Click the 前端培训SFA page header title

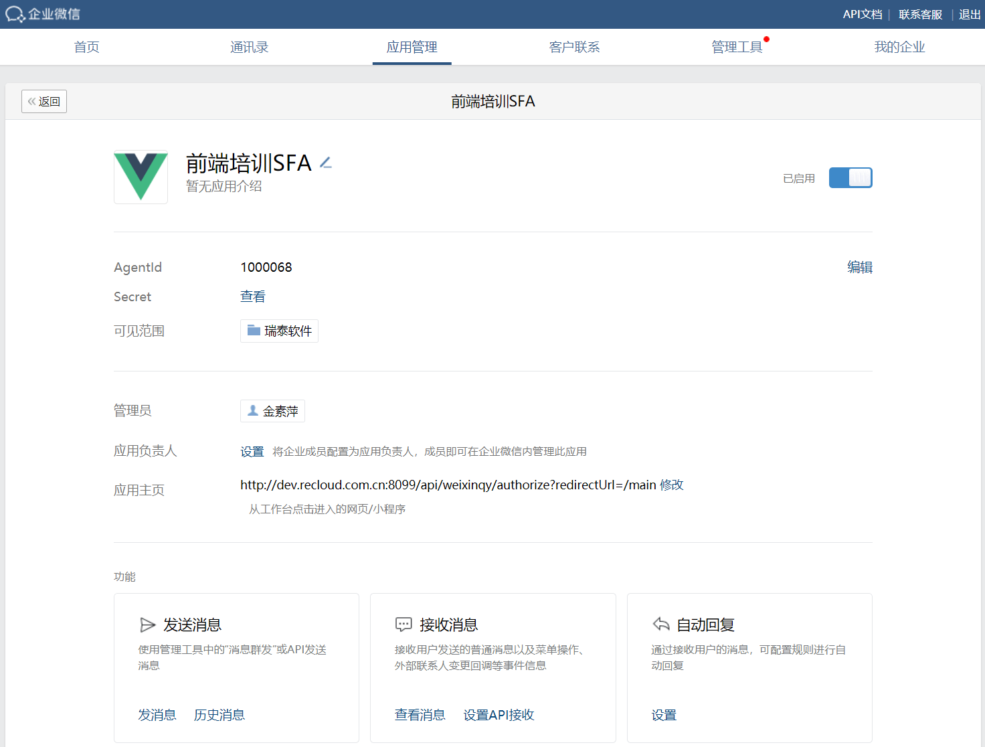493,101
